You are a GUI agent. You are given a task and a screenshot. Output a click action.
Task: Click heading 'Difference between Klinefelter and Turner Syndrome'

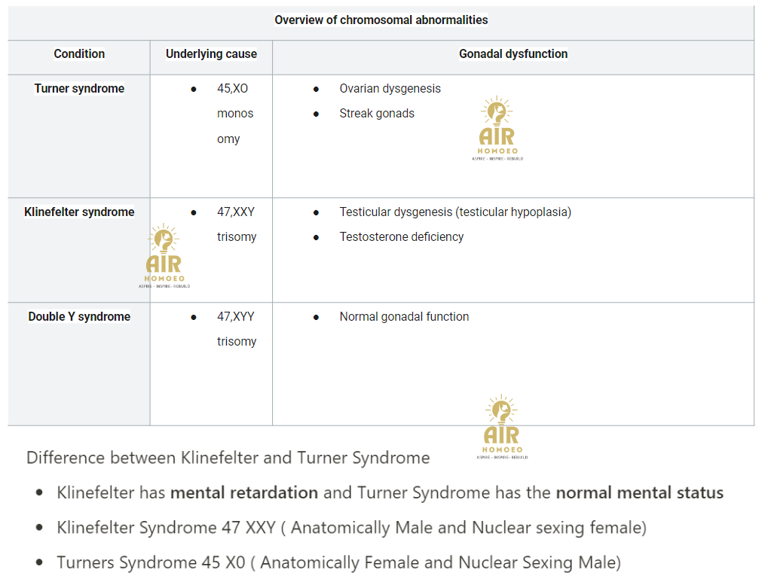click(228, 458)
